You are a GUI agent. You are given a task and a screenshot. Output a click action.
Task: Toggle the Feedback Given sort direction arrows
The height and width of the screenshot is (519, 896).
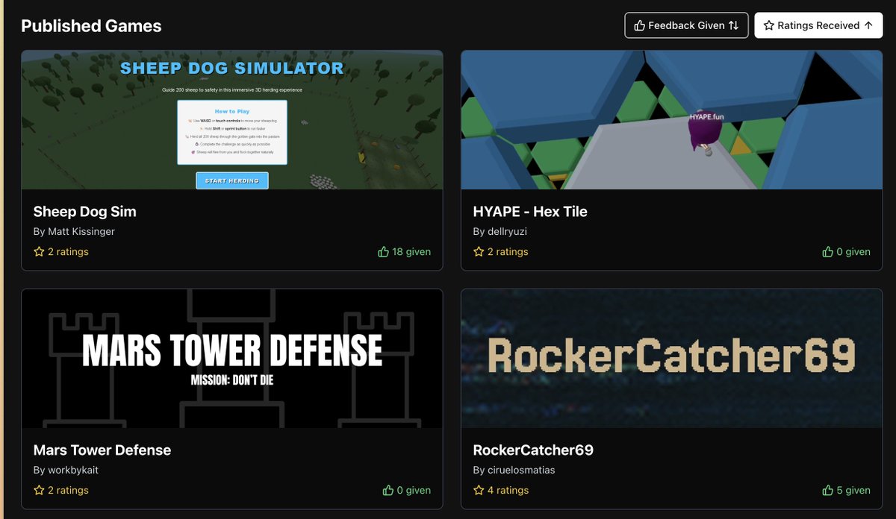click(734, 25)
